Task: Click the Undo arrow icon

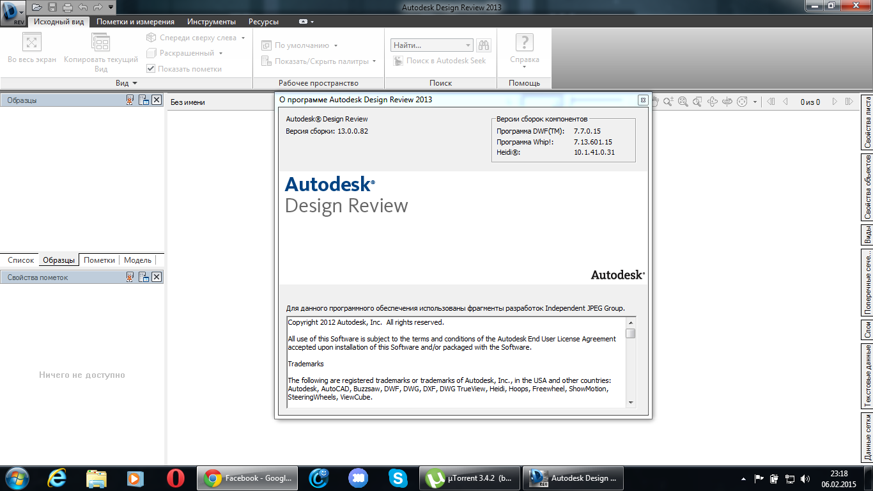Action: (x=82, y=7)
